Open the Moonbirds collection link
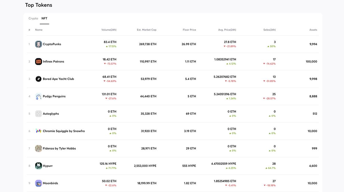Screen dimensions: 344x192 tap(51, 183)
